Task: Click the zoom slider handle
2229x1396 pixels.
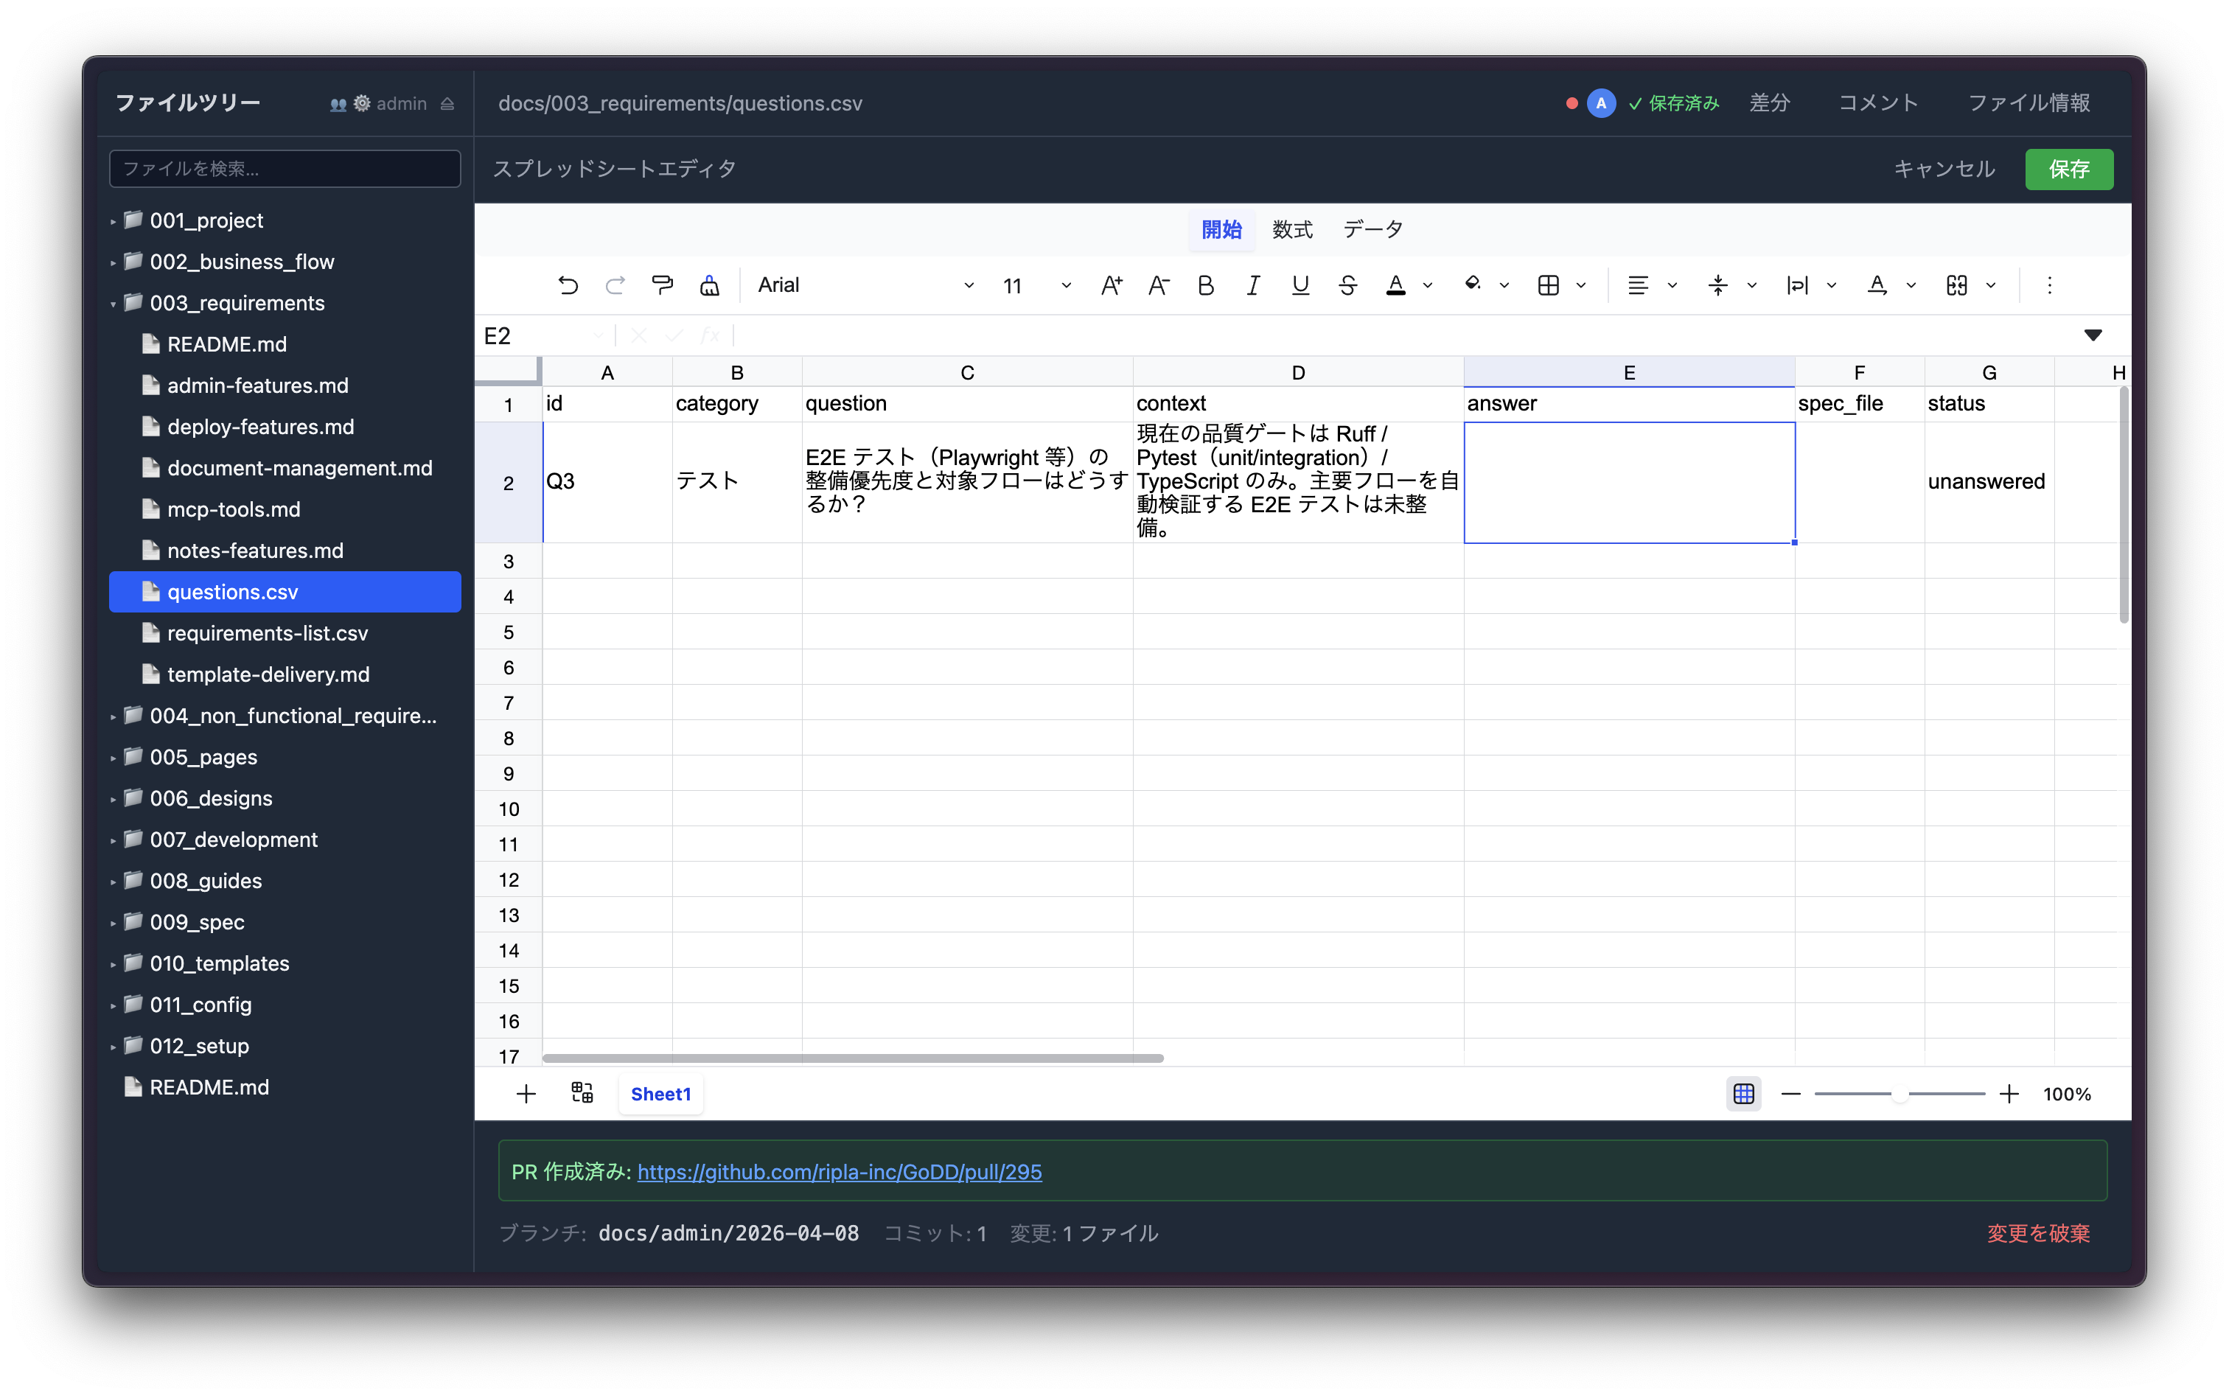Action: click(1900, 1093)
